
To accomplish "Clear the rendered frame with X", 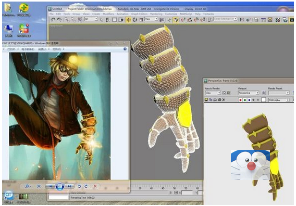I will [224, 100].
